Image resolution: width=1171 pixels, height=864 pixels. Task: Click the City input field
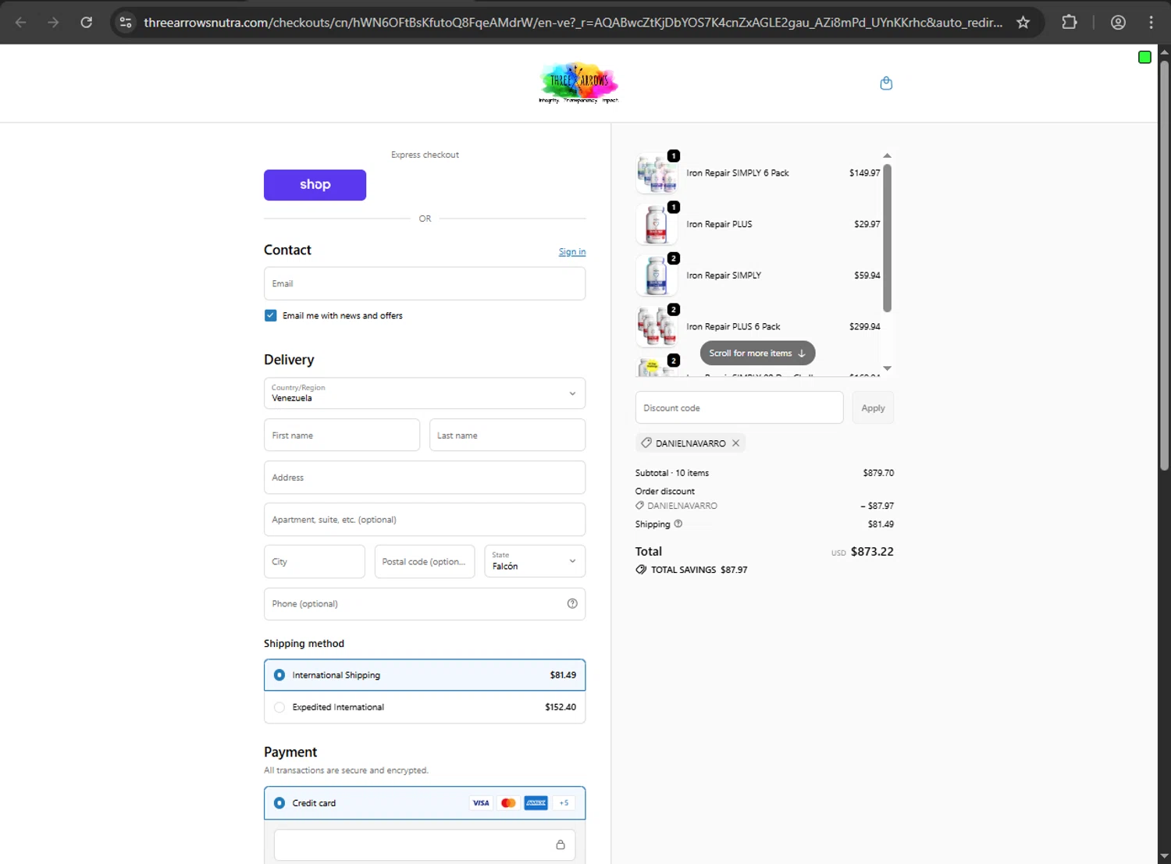(x=315, y=561)
